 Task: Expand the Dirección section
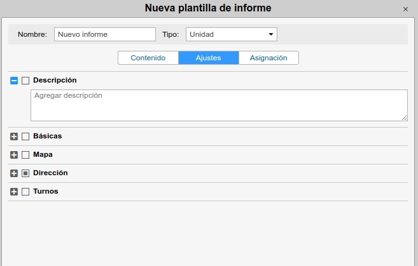click(14, 173)
